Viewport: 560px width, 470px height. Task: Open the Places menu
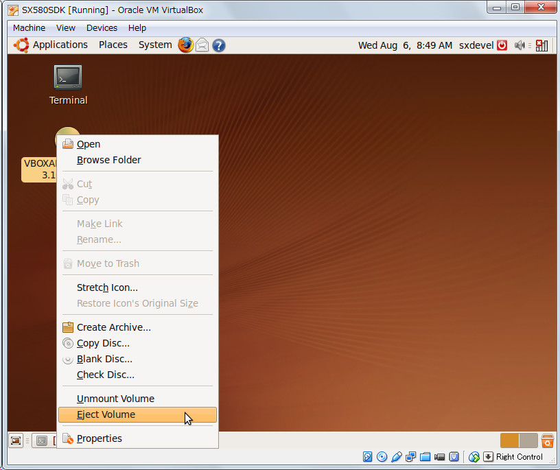[x=113, y=45]
